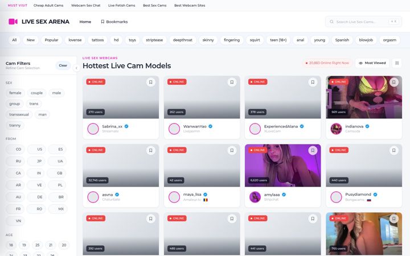
Task: Open the Webcam Sex Chat link
Action: 86,5
